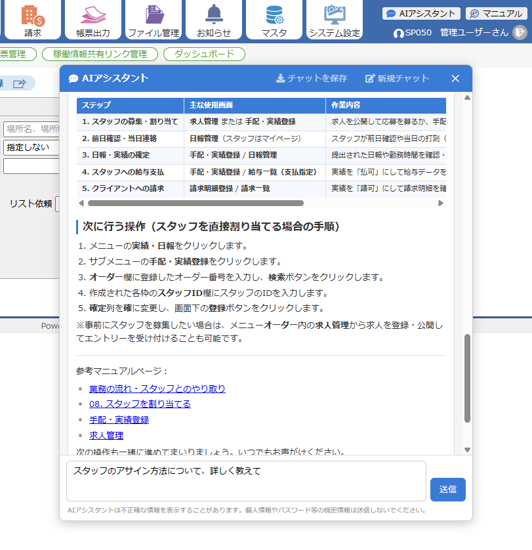Open the マニュアル manual button
Screen dimensions: 532x550
497,14
